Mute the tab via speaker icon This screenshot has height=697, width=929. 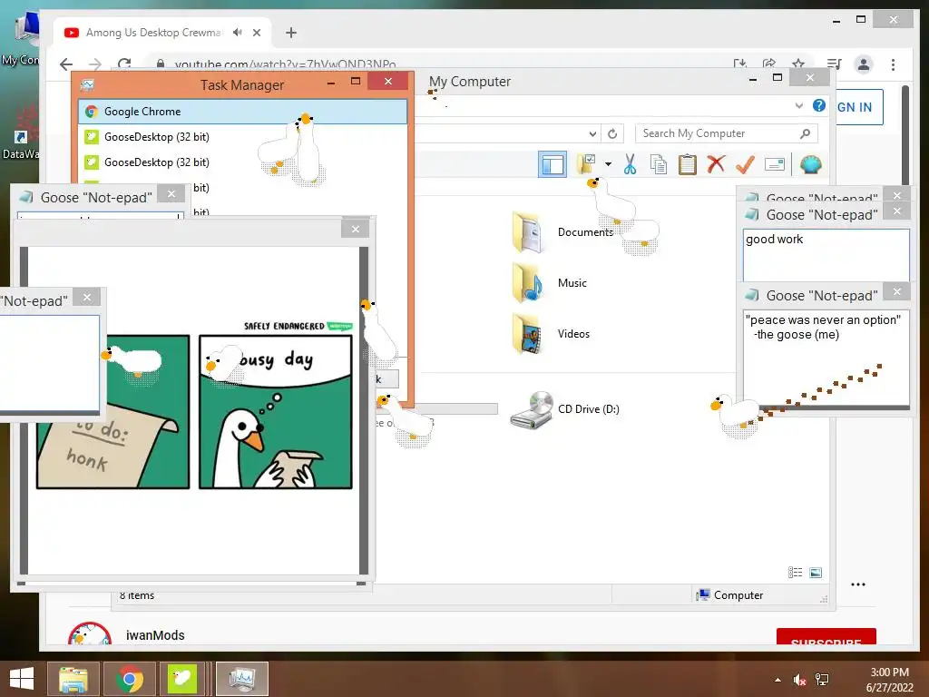click(x=237, y=33)
